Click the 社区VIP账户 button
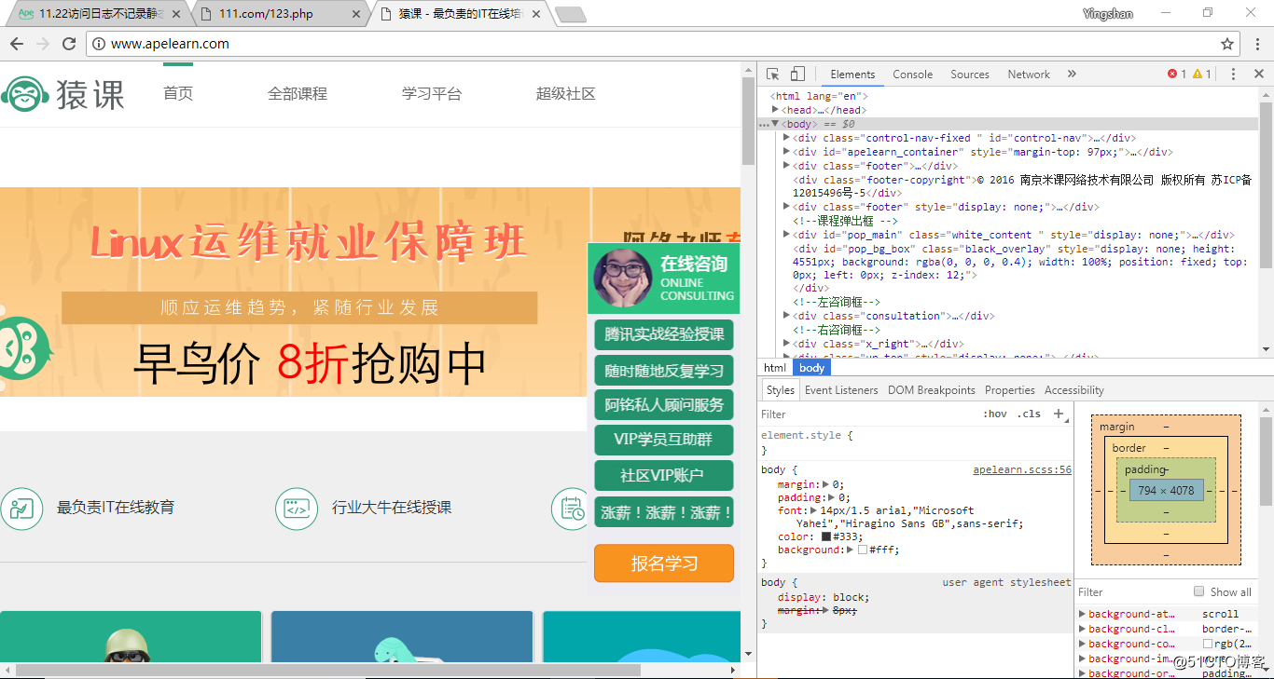This screenshot has height=679, width=1274. pyautogui.click(x=664, y=475)
